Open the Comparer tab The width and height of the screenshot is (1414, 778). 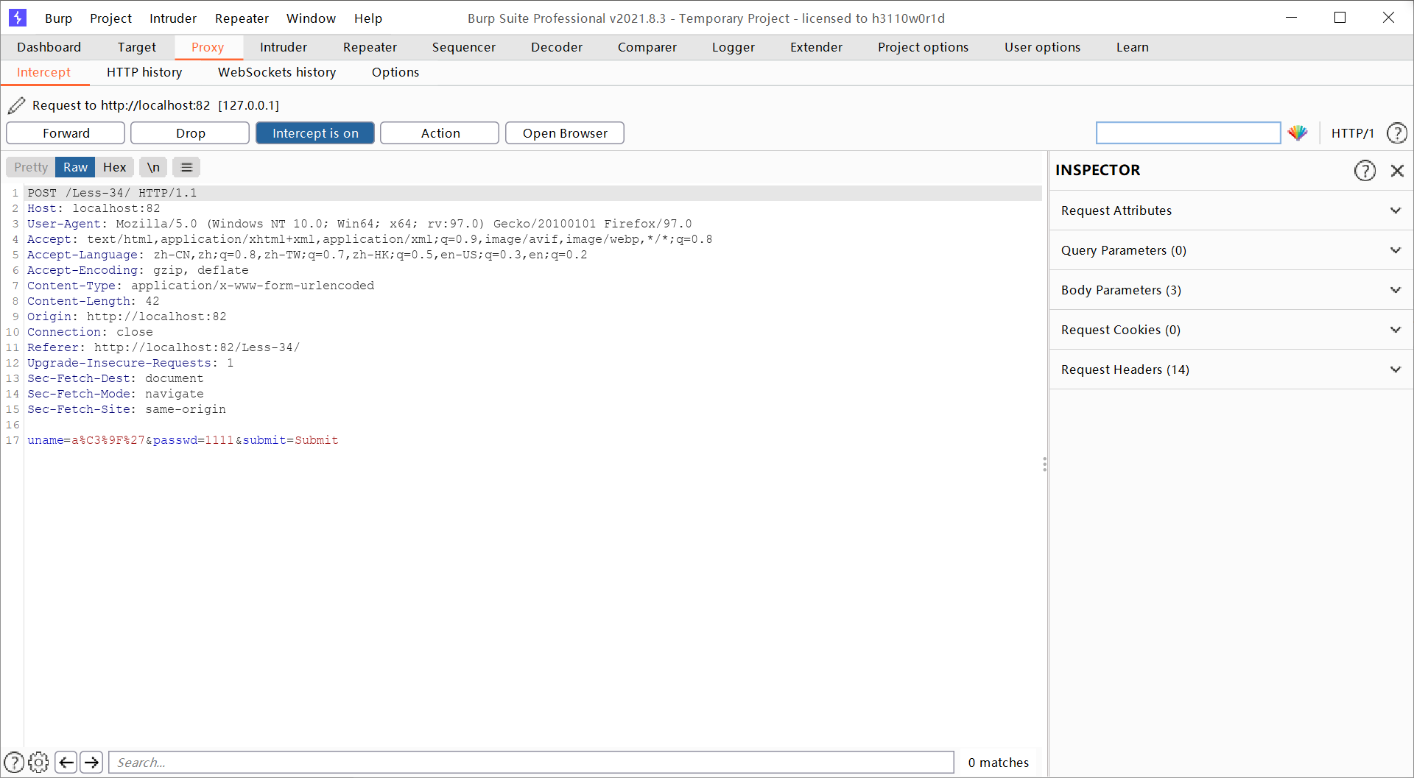point(647,47)
